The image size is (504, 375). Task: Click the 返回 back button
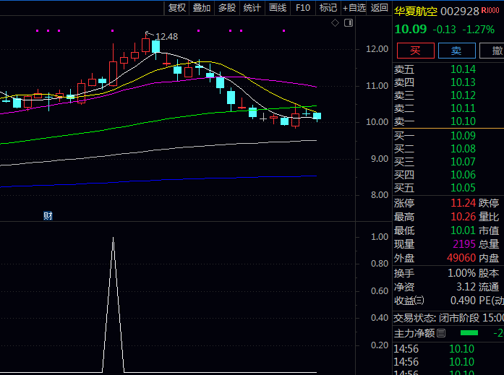click(x=380, y=8)
